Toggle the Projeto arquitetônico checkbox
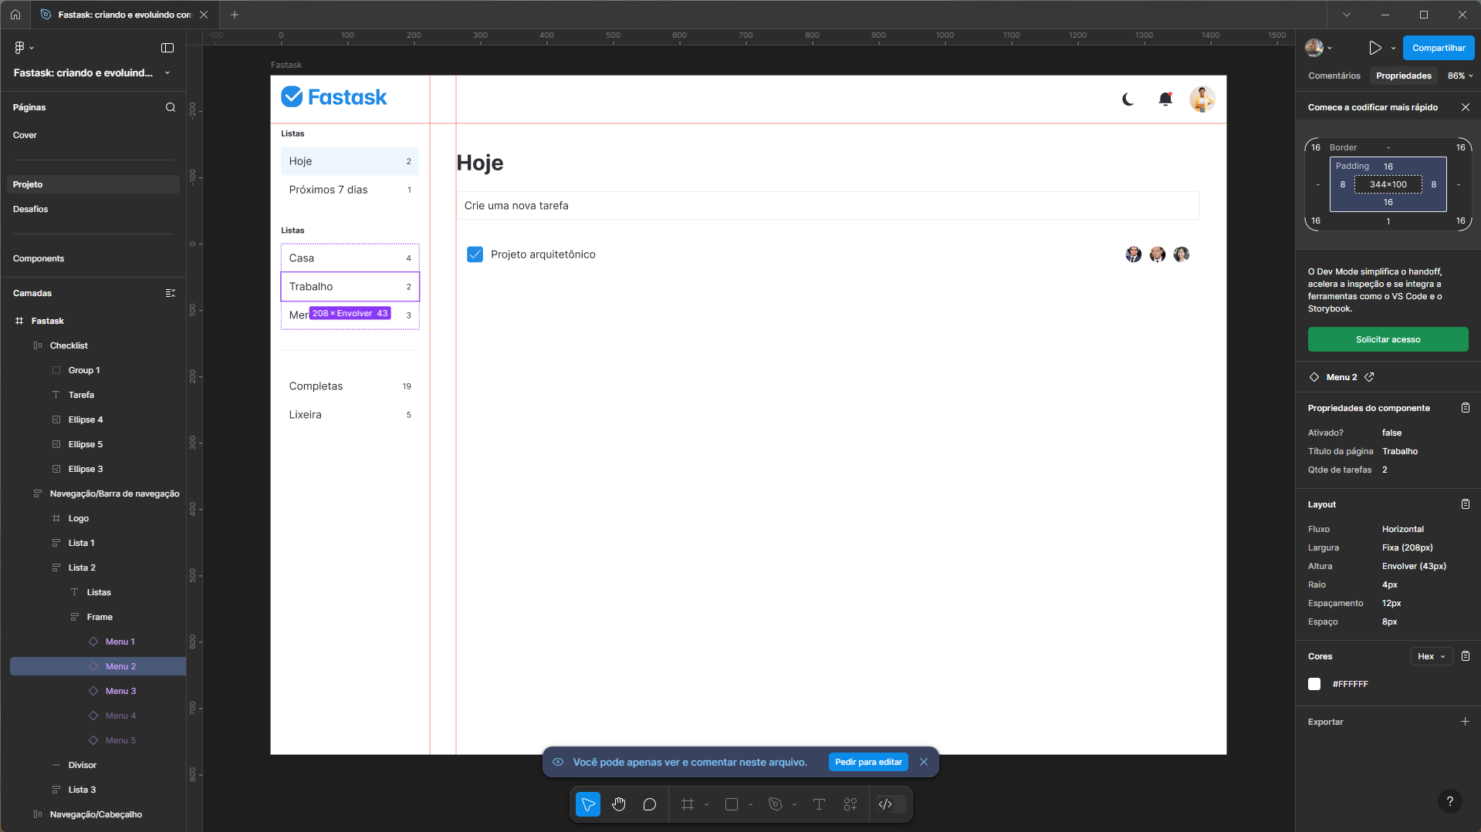The image size is (1481, 832). click(475, 254)
